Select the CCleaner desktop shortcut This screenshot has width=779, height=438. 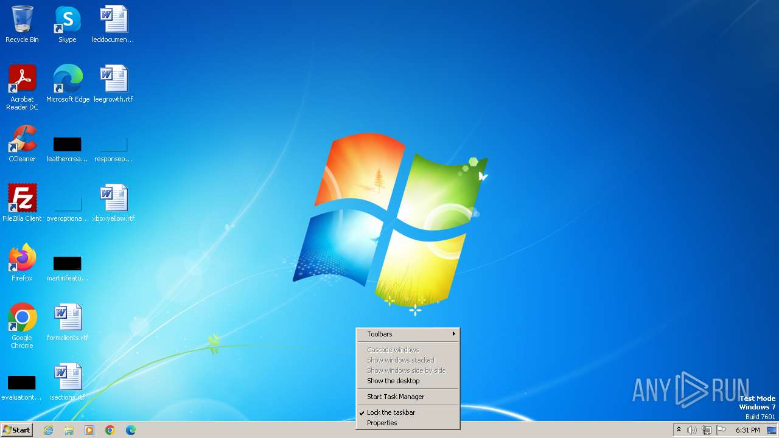point(22,144)
